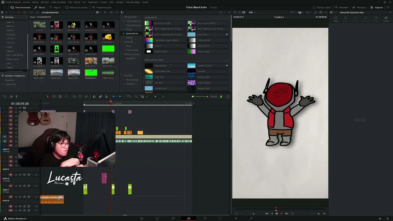The width and height of the screenshot is (393, 221).
Task: Toggle loop playback in viewer
Action: (x=292, y=214)
